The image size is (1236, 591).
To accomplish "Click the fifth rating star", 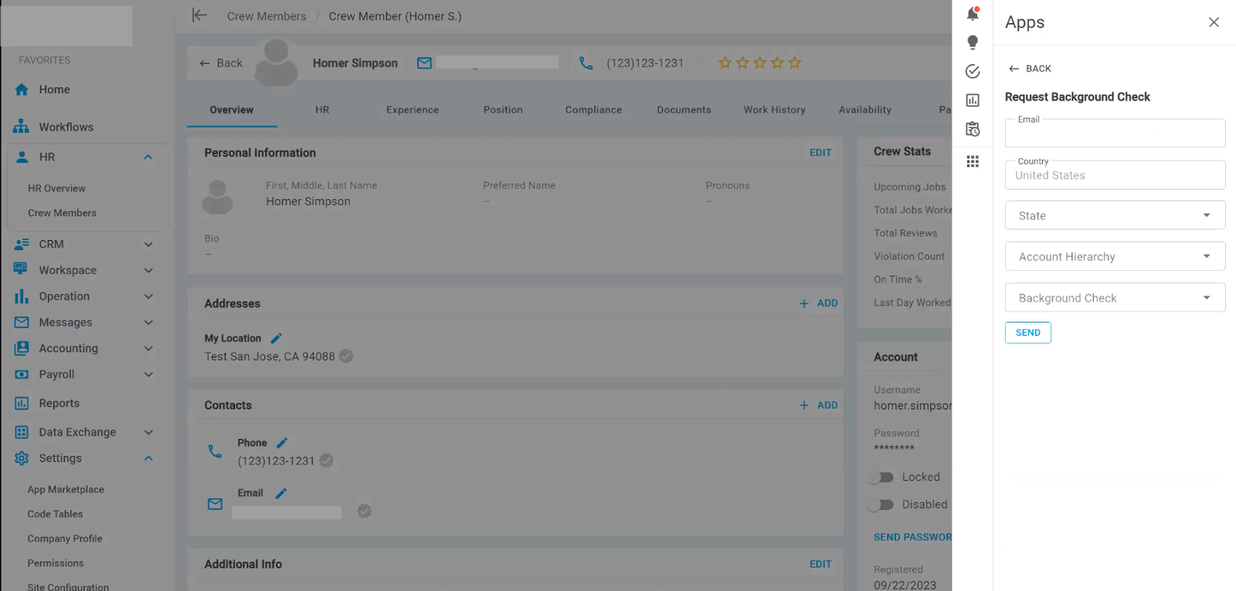I will (x=795, y=63).
